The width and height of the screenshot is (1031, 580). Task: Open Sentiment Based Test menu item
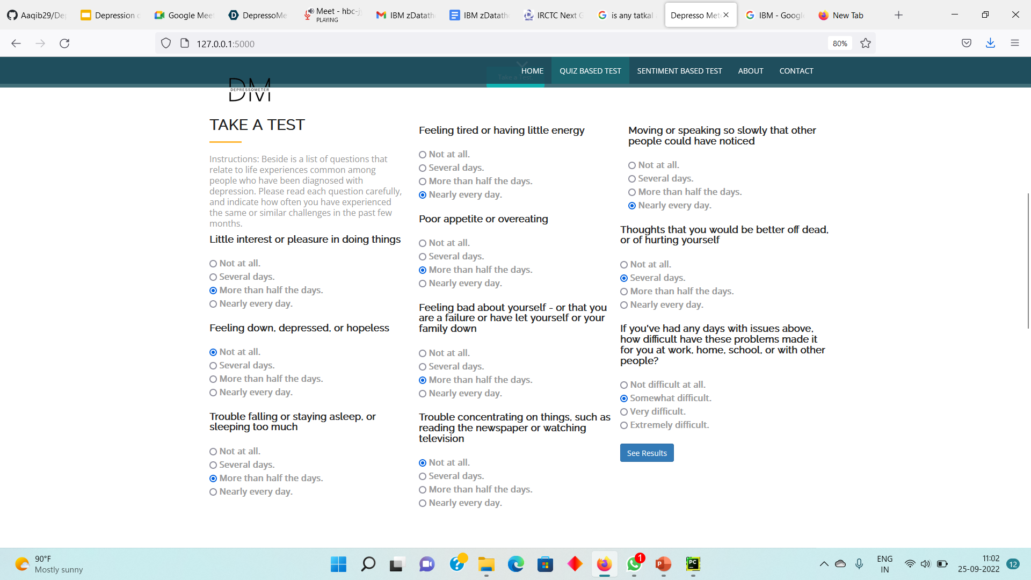tap(679, 71)
